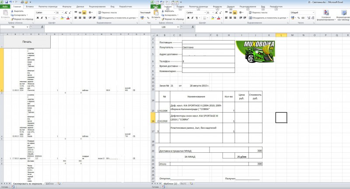Toggle center alignment in left window
Viewport: 350px width, 189px height.
80,18
